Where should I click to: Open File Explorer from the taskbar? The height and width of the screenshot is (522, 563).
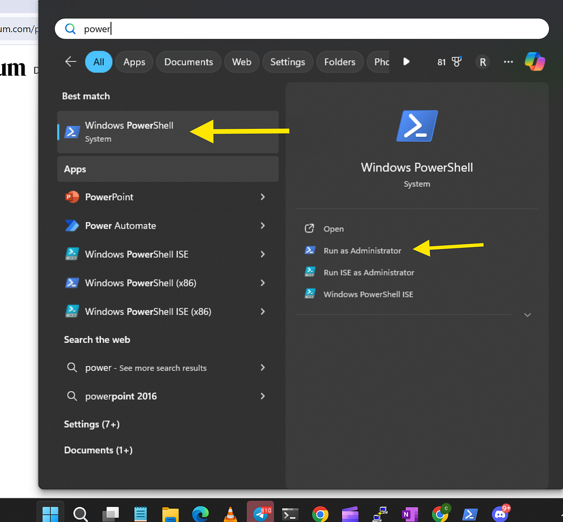point(170,514)
